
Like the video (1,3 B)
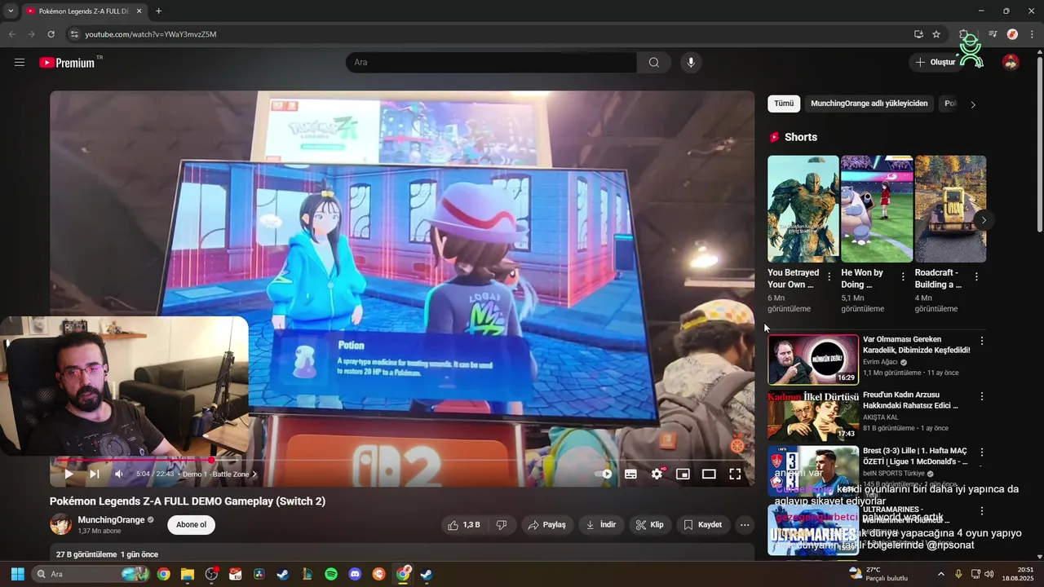point(464,525)
